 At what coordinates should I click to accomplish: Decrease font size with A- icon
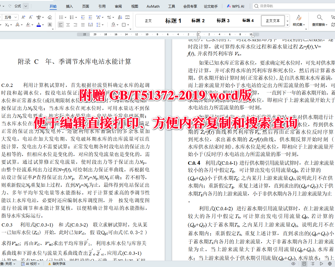(31, 17)
